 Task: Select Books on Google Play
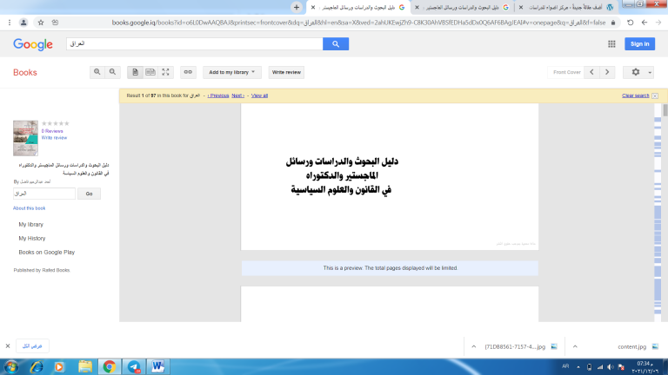46,252
